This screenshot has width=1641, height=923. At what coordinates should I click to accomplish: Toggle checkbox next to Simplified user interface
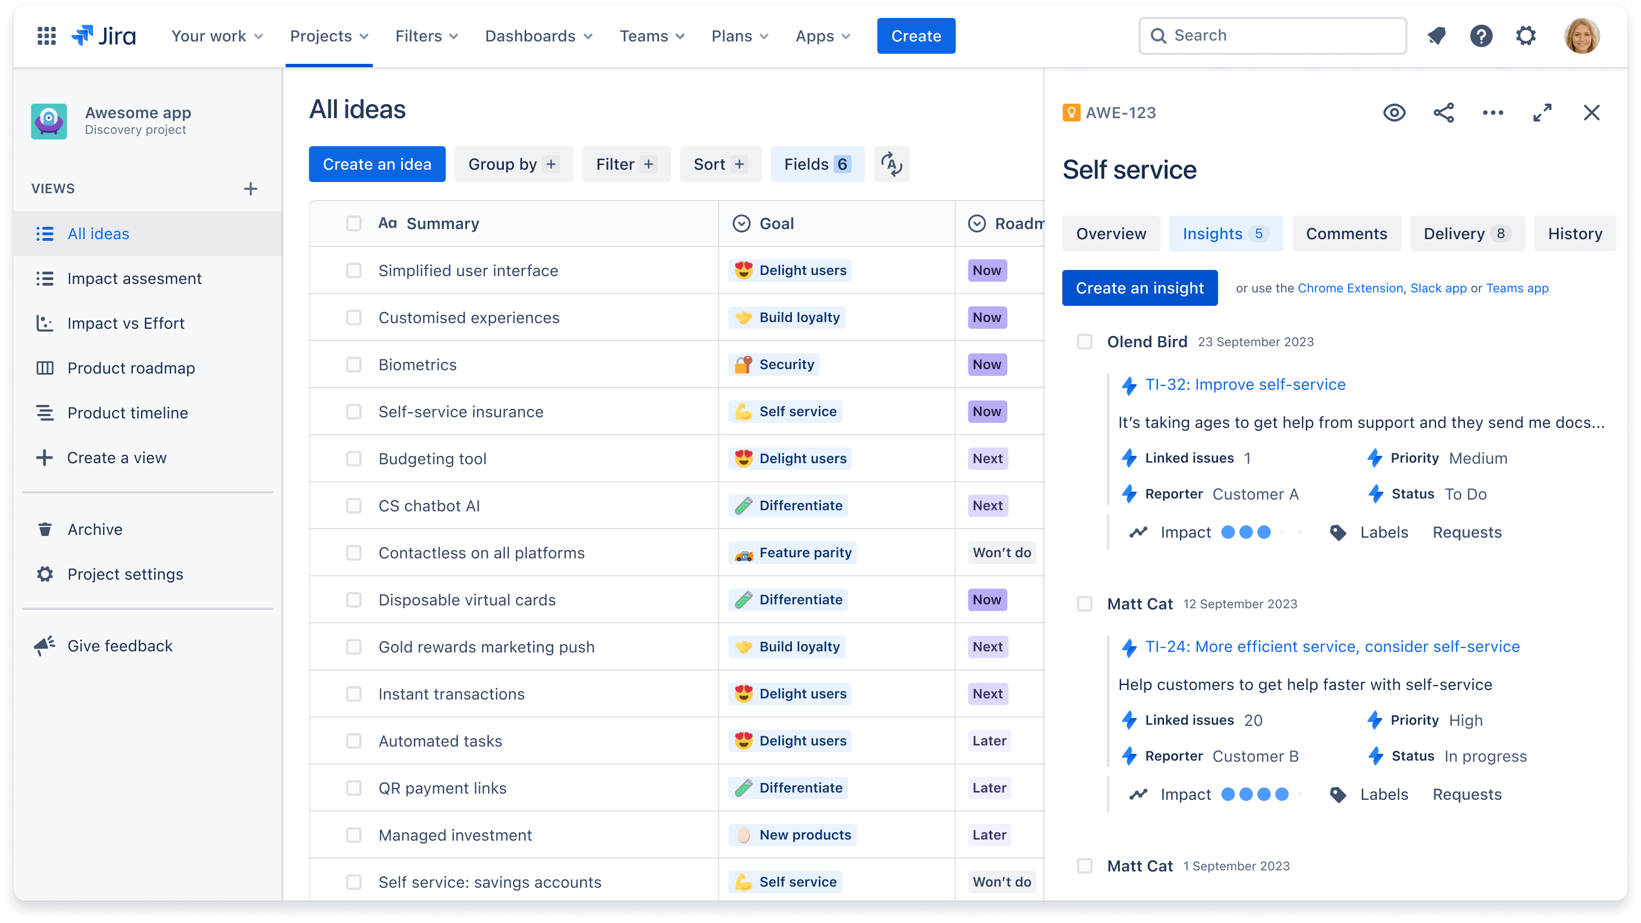(x=353, y=269)
